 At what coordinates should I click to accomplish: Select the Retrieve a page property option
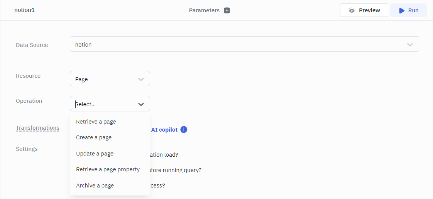click(x=108, y=169)
